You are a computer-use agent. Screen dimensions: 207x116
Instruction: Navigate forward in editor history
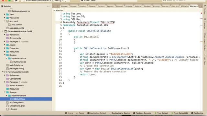[x=57, y=6]
